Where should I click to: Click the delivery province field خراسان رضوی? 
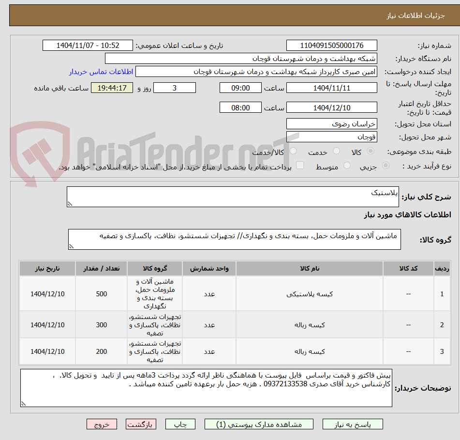pyautogui.click(x=331, y=124)
